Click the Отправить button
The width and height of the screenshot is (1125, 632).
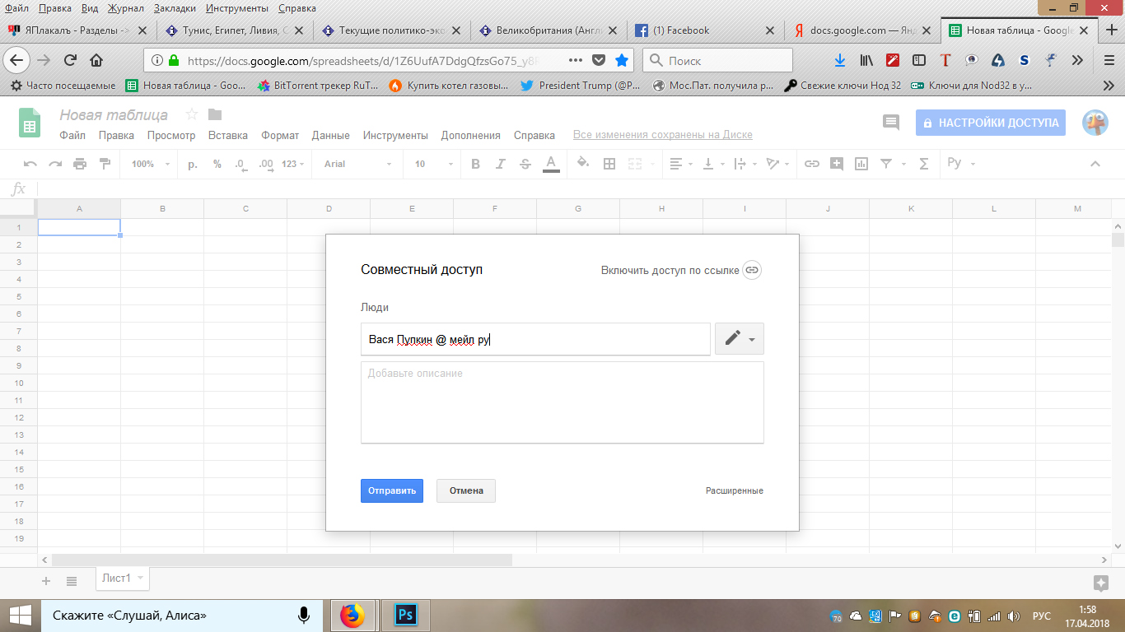coord(392,491)
